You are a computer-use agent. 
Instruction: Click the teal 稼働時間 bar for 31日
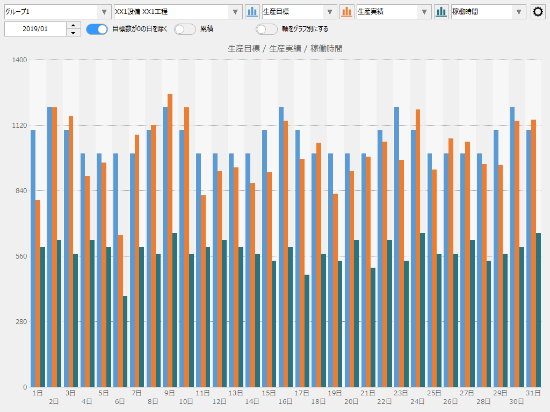coord(538,310)
